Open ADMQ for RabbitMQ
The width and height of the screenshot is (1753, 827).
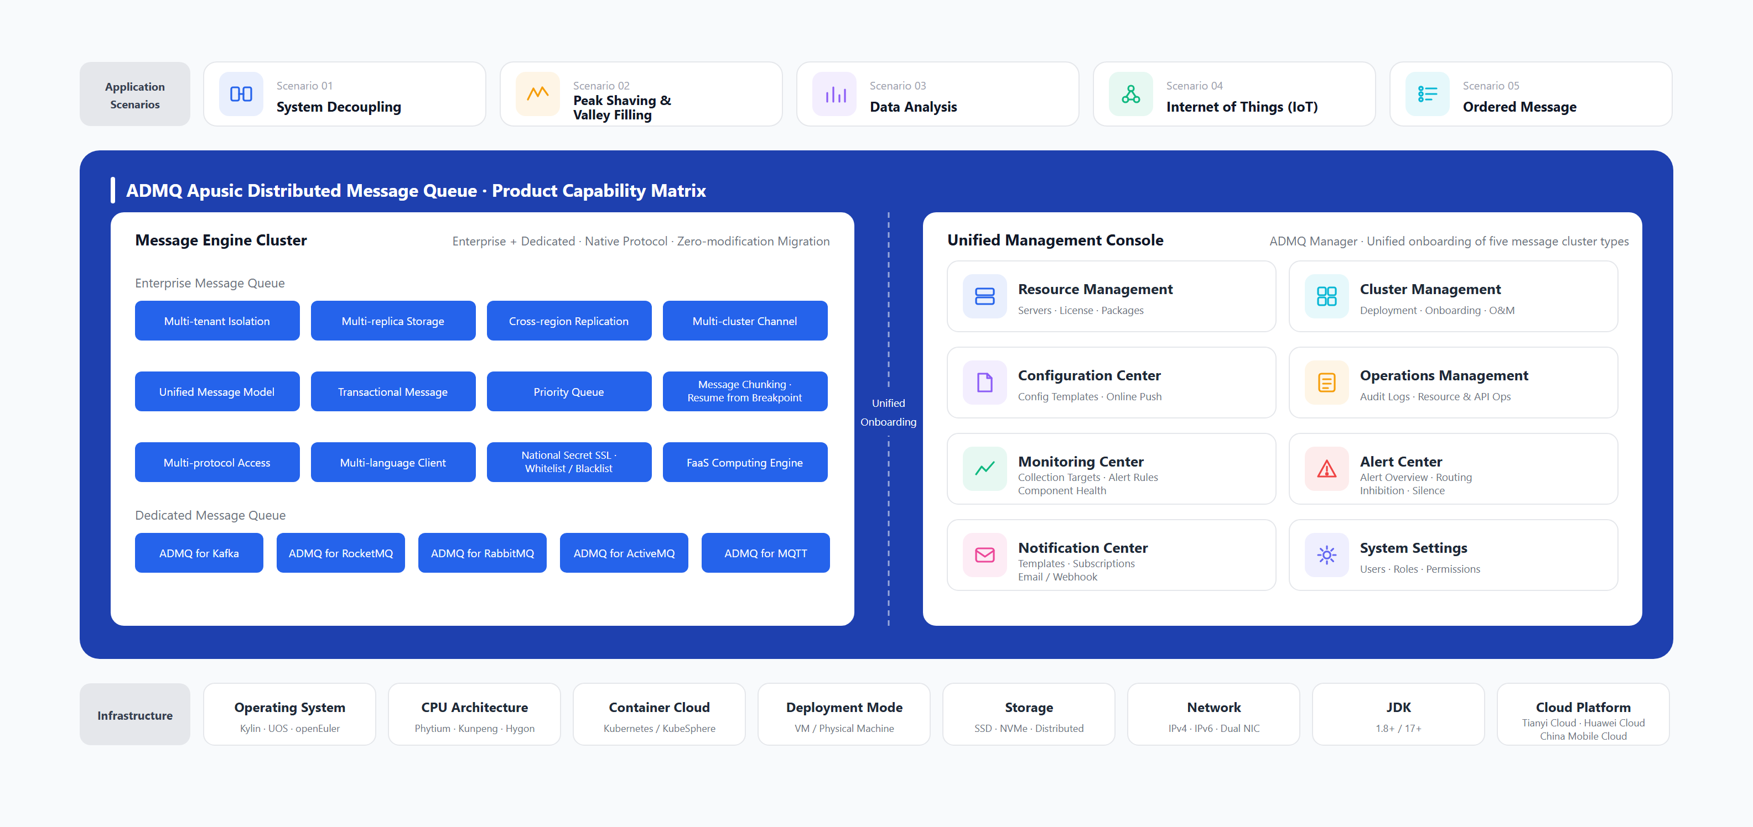click(x=482, y=553)
